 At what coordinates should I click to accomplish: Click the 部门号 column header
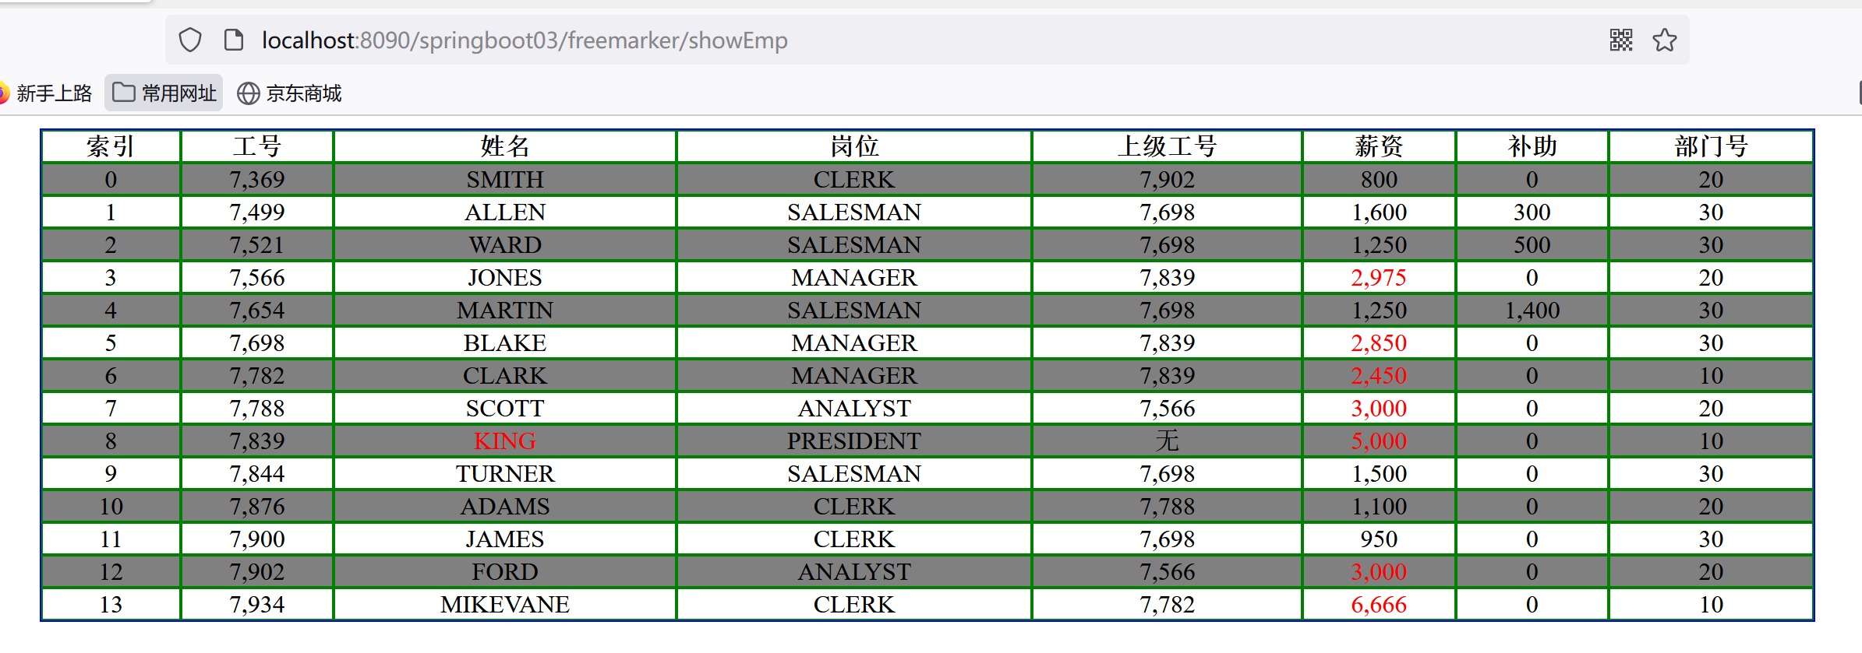1711,146
